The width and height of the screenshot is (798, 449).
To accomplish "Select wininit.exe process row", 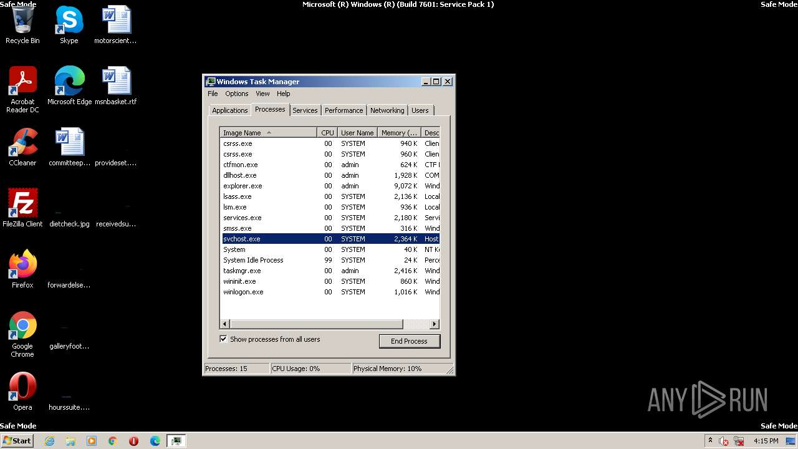I will click(330, 281).
